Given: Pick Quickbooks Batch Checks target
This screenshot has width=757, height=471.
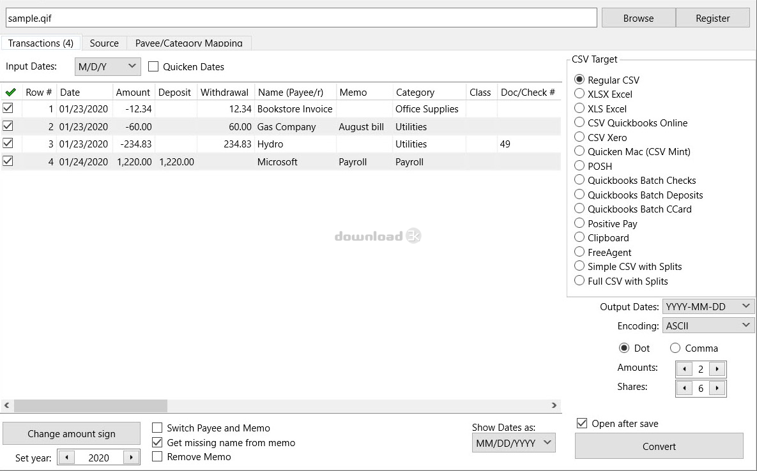Looking at the screenshot, I should [579, 180].
